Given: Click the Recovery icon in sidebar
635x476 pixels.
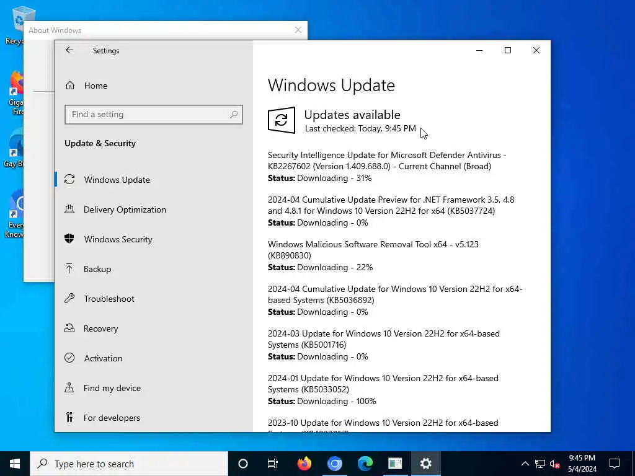Looking at the screenshot, I should 69,328.
